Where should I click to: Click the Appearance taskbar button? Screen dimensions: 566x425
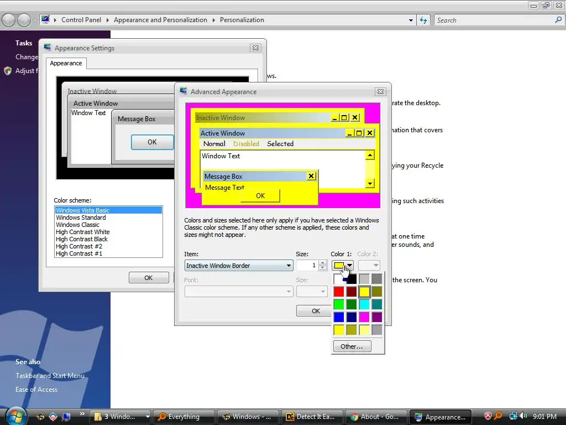(441, 417)
